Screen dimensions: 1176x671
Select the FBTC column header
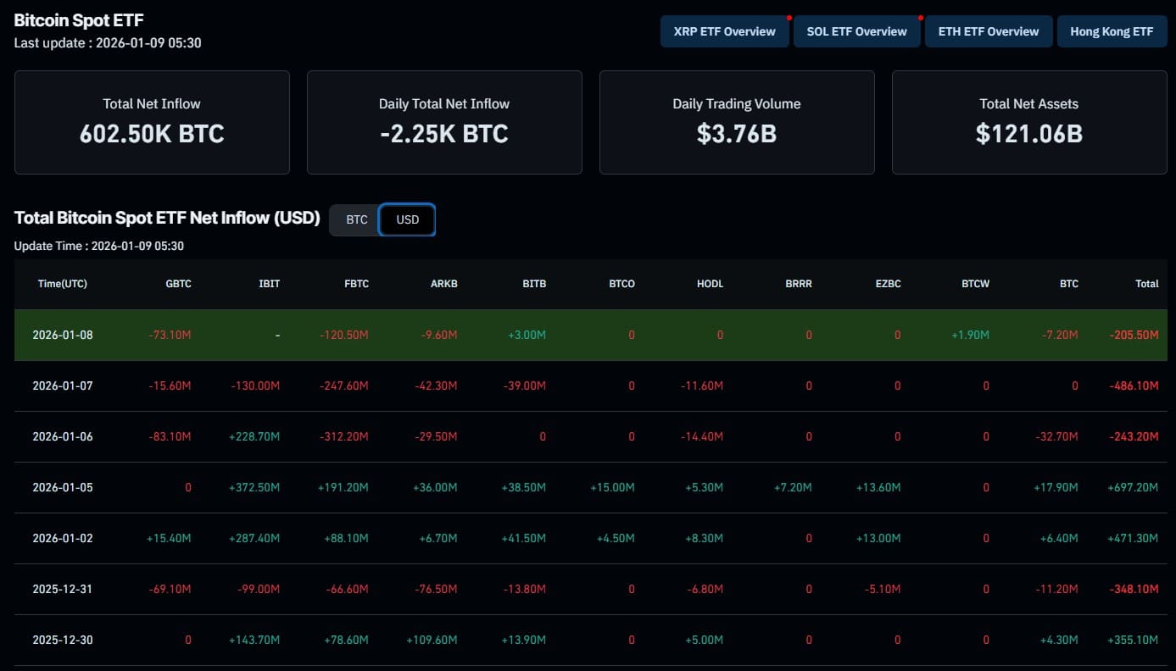(356, 284)
